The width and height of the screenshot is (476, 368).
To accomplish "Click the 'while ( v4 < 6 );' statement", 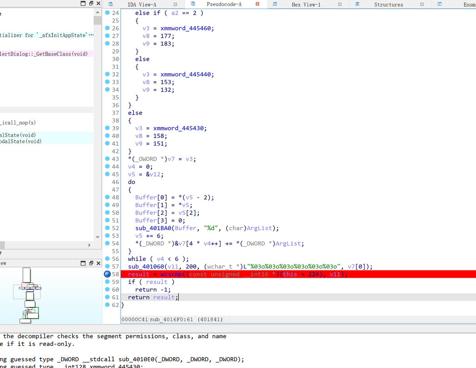I will pos(159,259).
